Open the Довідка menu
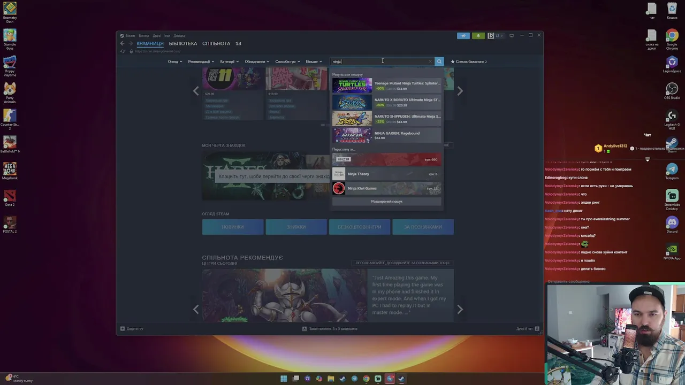 click(179, 36)
